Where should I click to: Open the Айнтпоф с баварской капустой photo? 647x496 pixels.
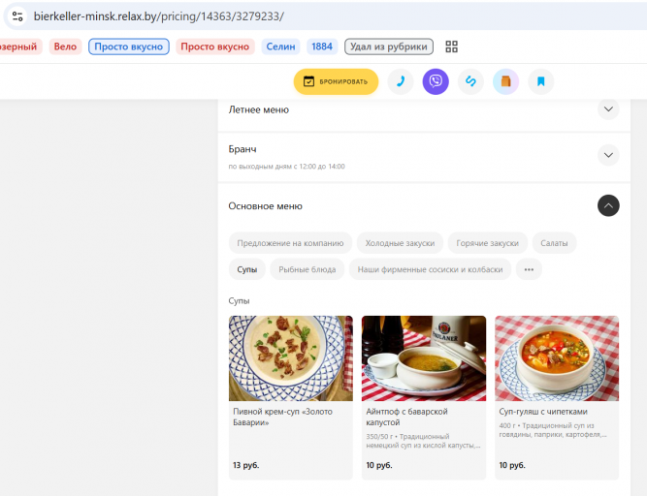pyautogui.click(x=424, y=358)
